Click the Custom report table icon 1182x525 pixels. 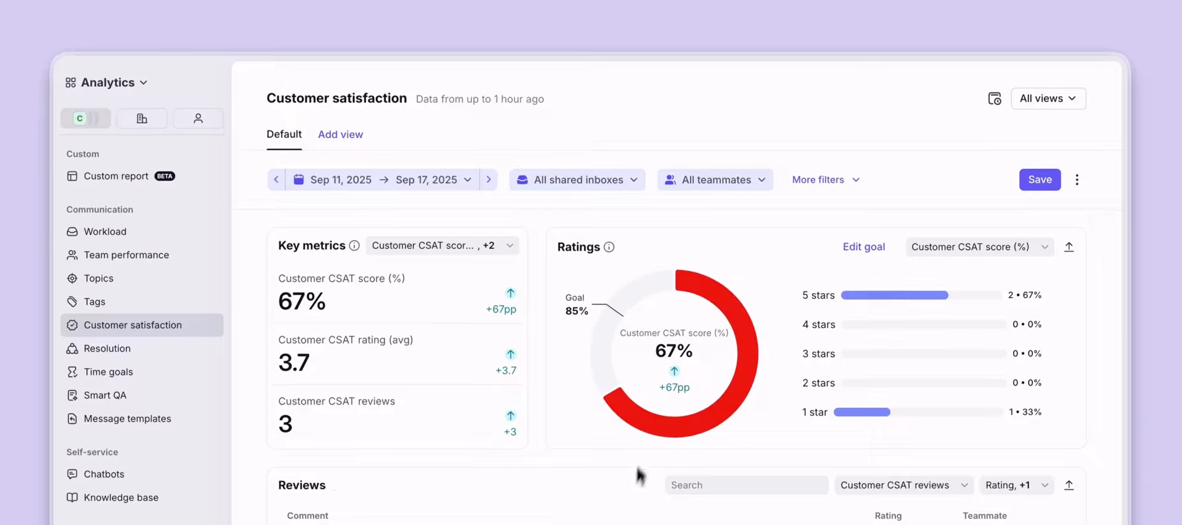72,176
